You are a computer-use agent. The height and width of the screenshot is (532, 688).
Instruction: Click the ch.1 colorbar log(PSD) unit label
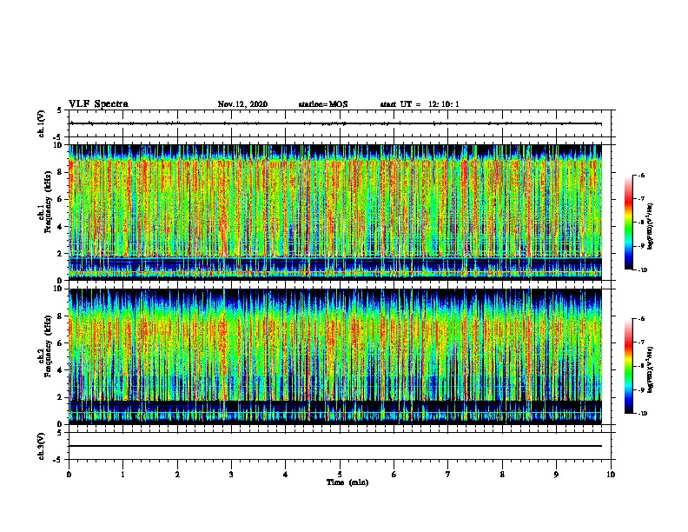pyautogui.click(x=651, y=226)
